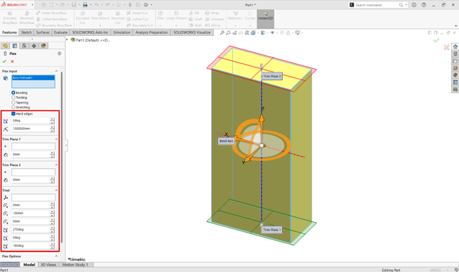Open the Flex help question icon
The height and width of the screenshot is (272, 459).
coord(59,53)
